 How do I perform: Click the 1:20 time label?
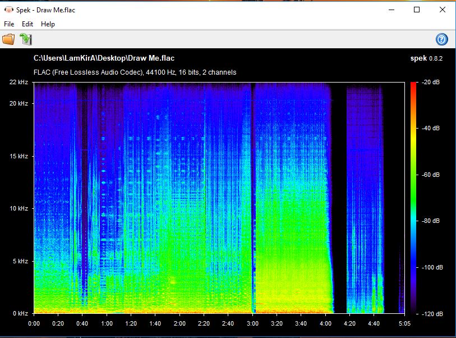coord(131,323)
